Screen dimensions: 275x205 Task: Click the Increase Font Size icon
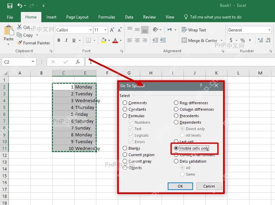112,30
